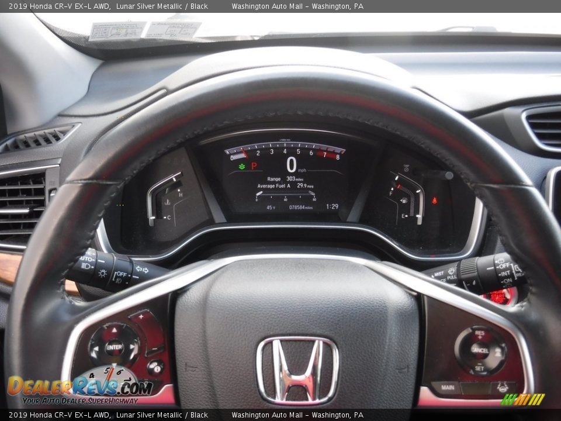The height and width of the screenshot is (421, 561).
Task: Click the phone info icon below the volume rocker
Action: pyautogui.click(x=156, y=368)
